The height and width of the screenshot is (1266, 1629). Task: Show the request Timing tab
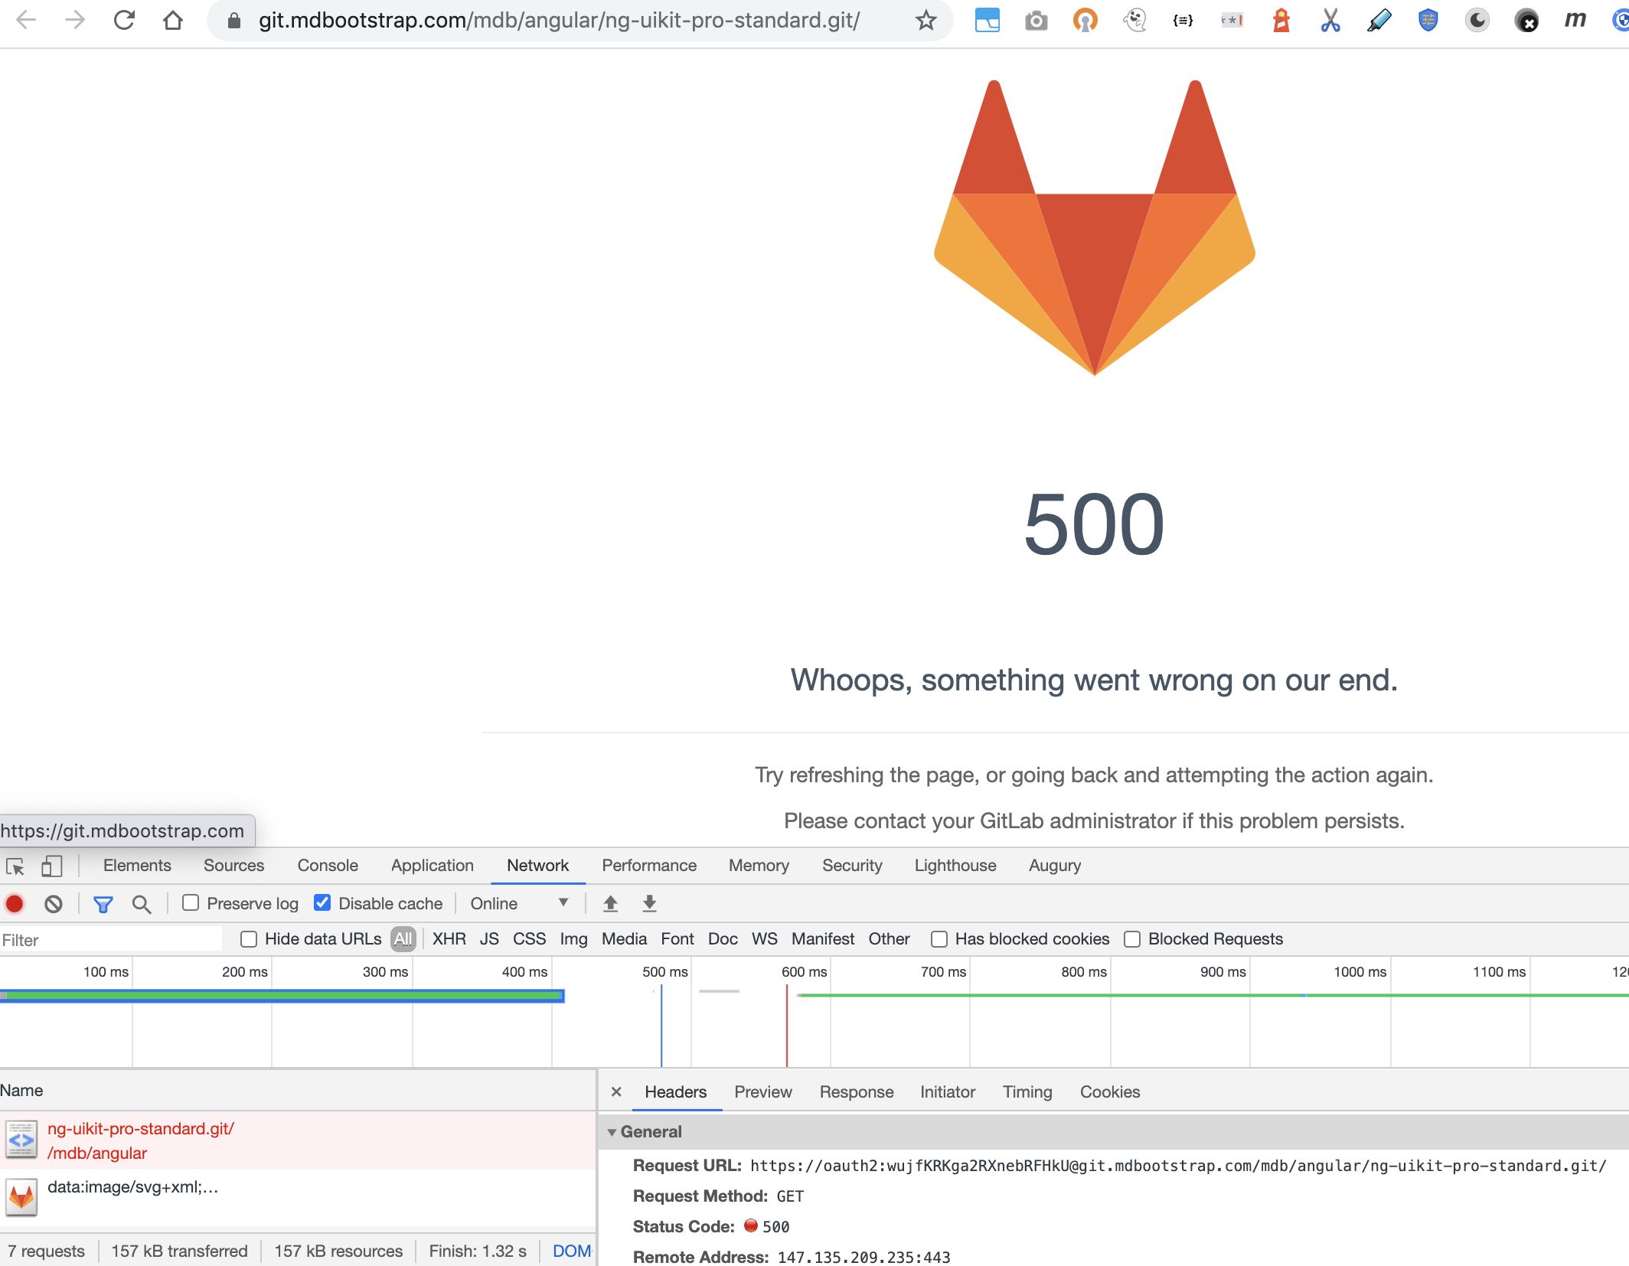(x=1027, y=1092)
